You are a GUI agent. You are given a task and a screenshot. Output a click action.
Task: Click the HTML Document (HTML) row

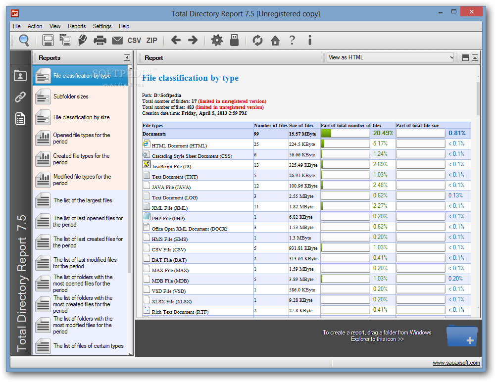(x=306, y=144)
